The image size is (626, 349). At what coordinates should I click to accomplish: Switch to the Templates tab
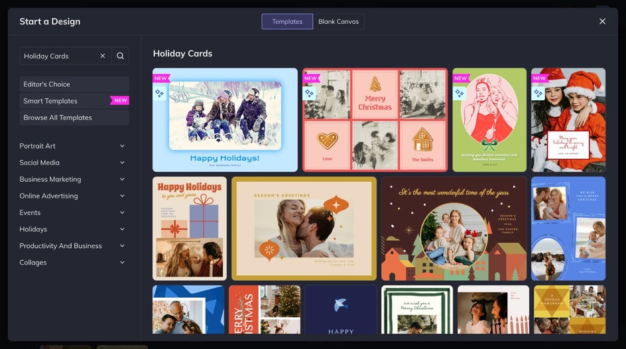(x=287, y=21)
